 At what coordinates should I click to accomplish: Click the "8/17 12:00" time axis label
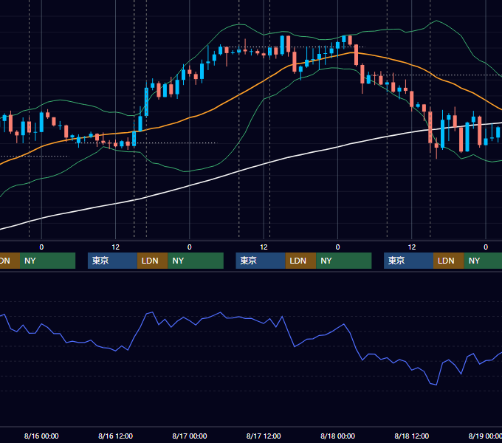(x=264, y=436)
